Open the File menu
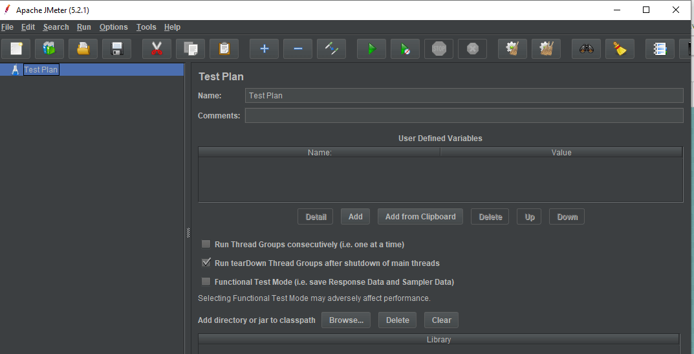Viewport: 694px width, 354px height. point(7,27)
